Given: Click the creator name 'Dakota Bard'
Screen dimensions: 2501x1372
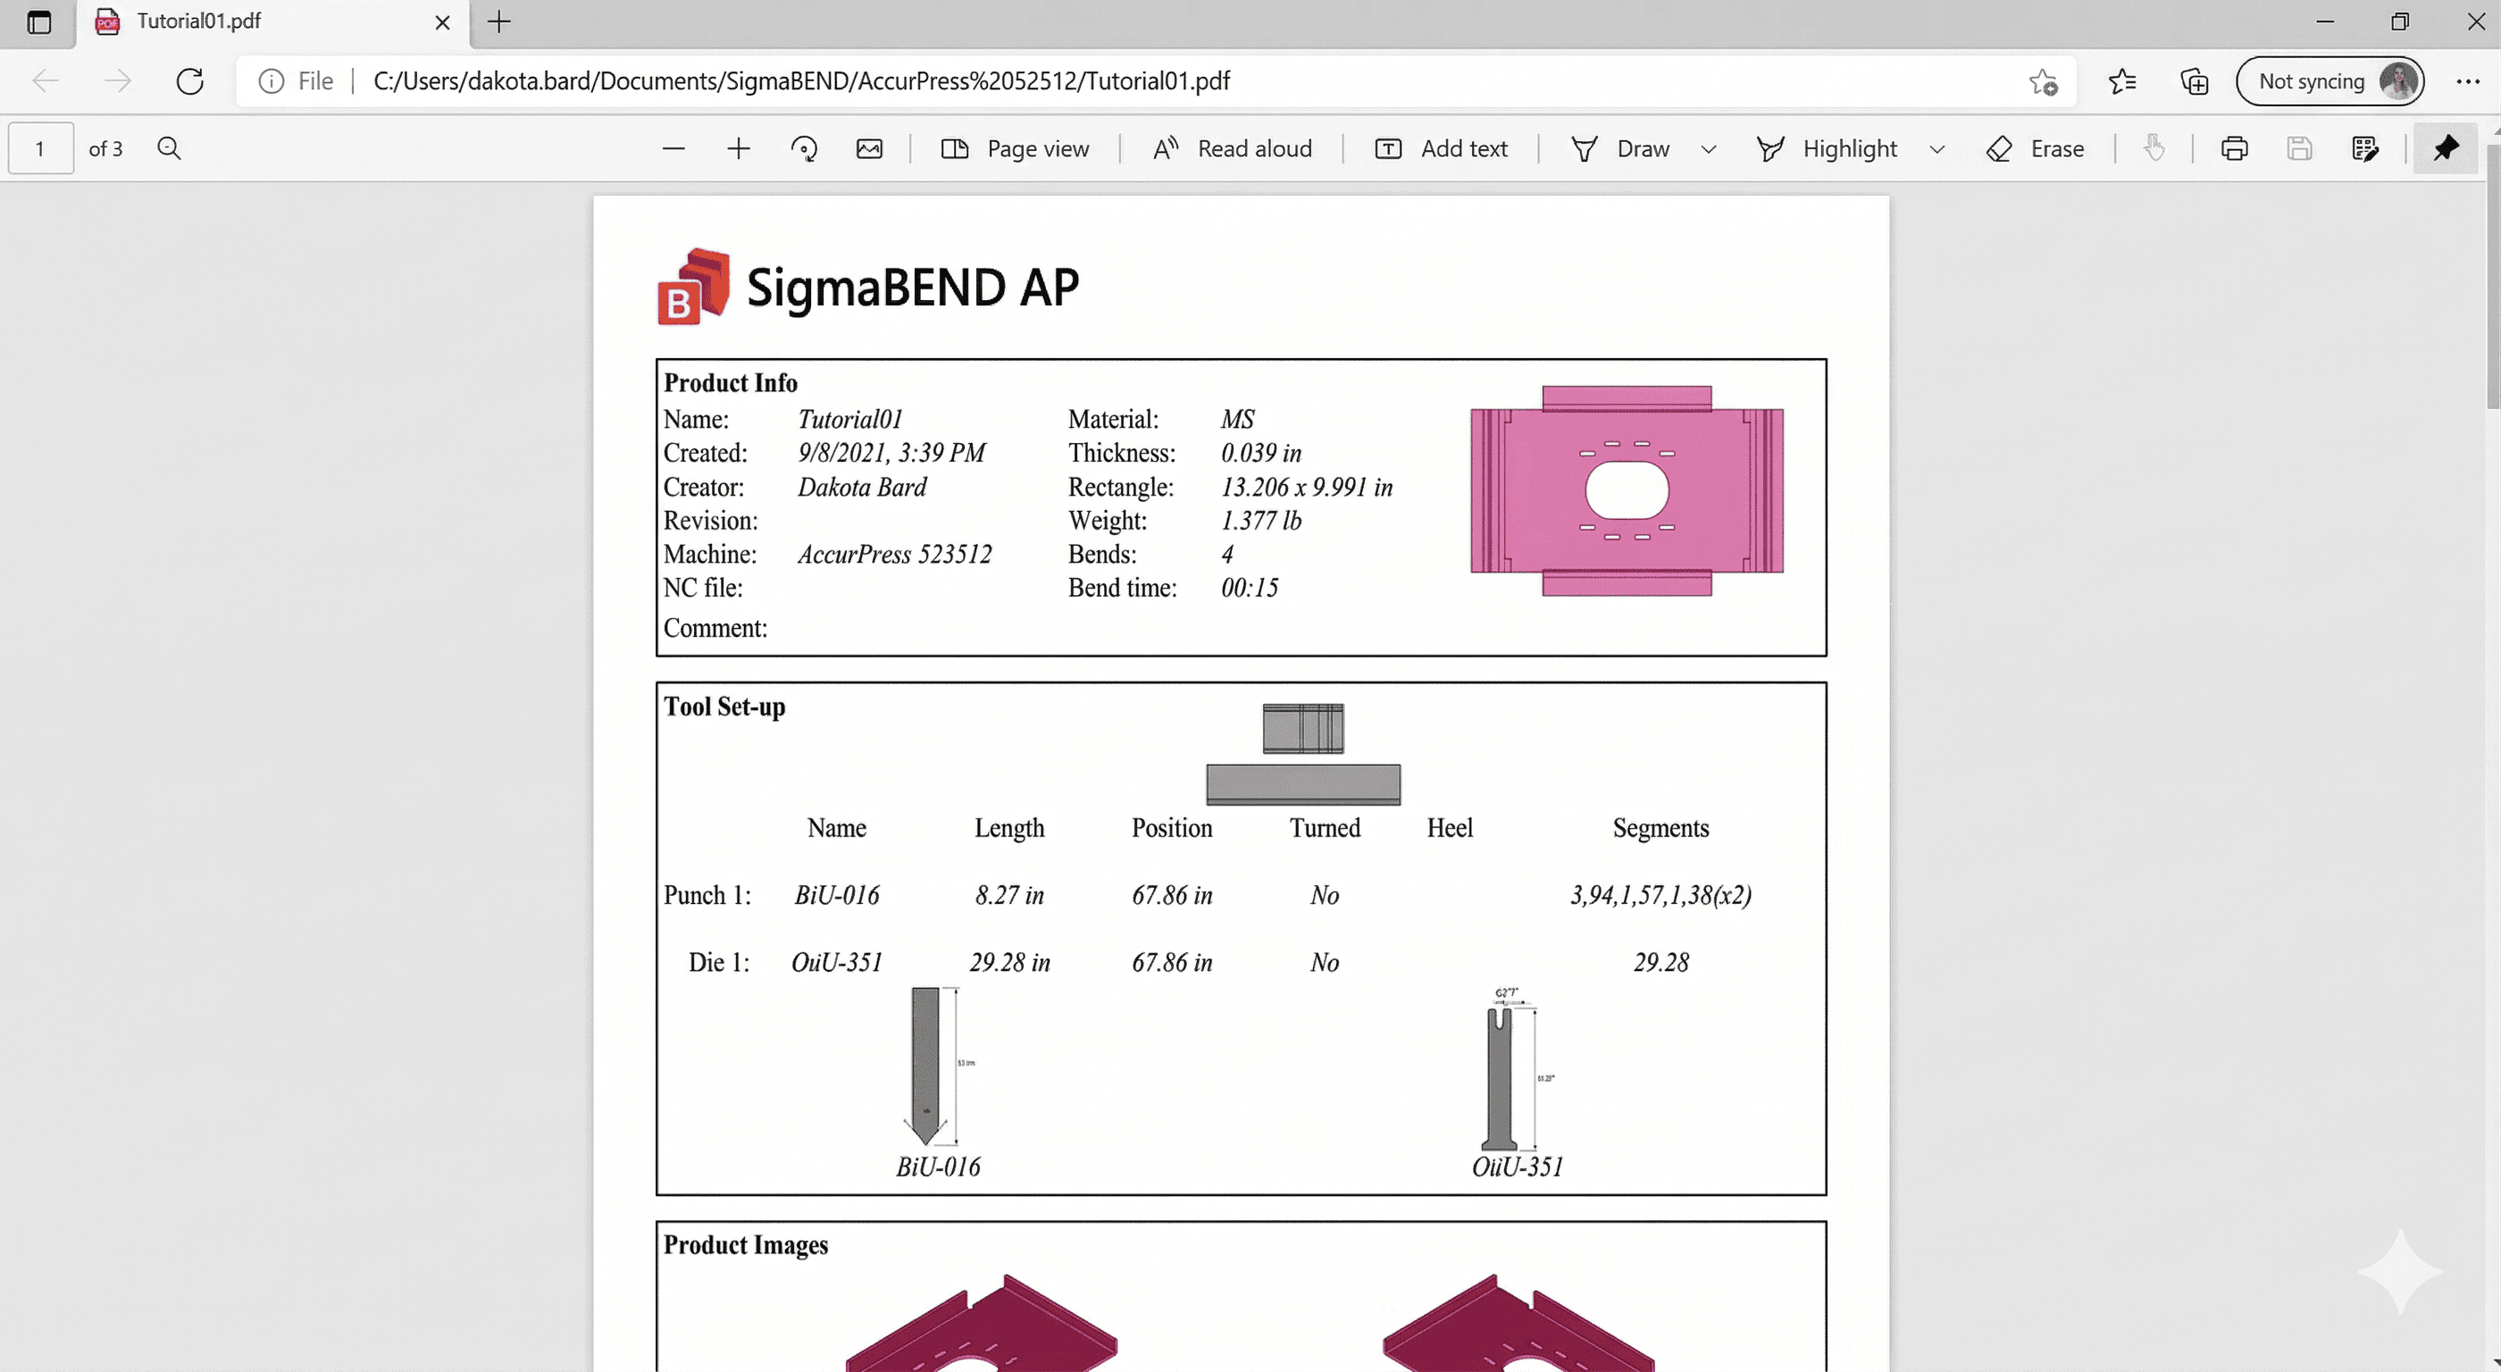Looking at the screenshot, I should tap(862, 488).
